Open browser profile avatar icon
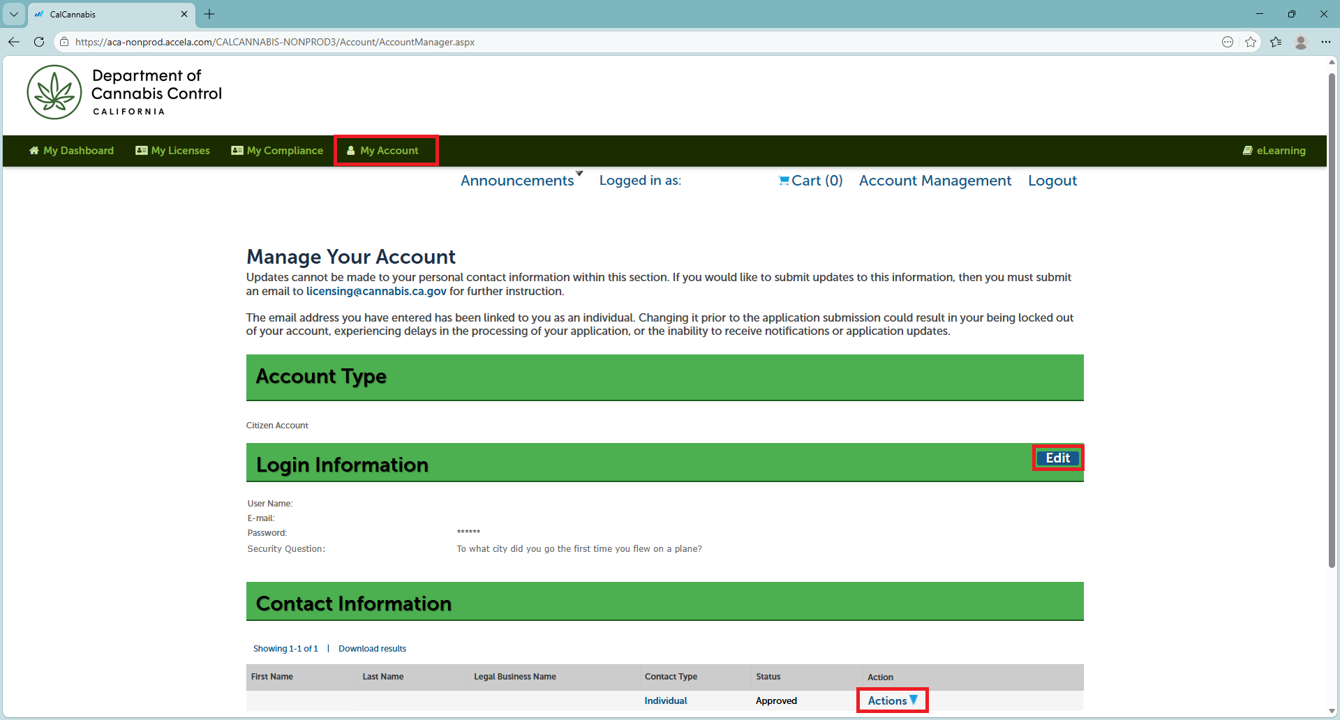 pyautogui.click(x=1301, y=42)
